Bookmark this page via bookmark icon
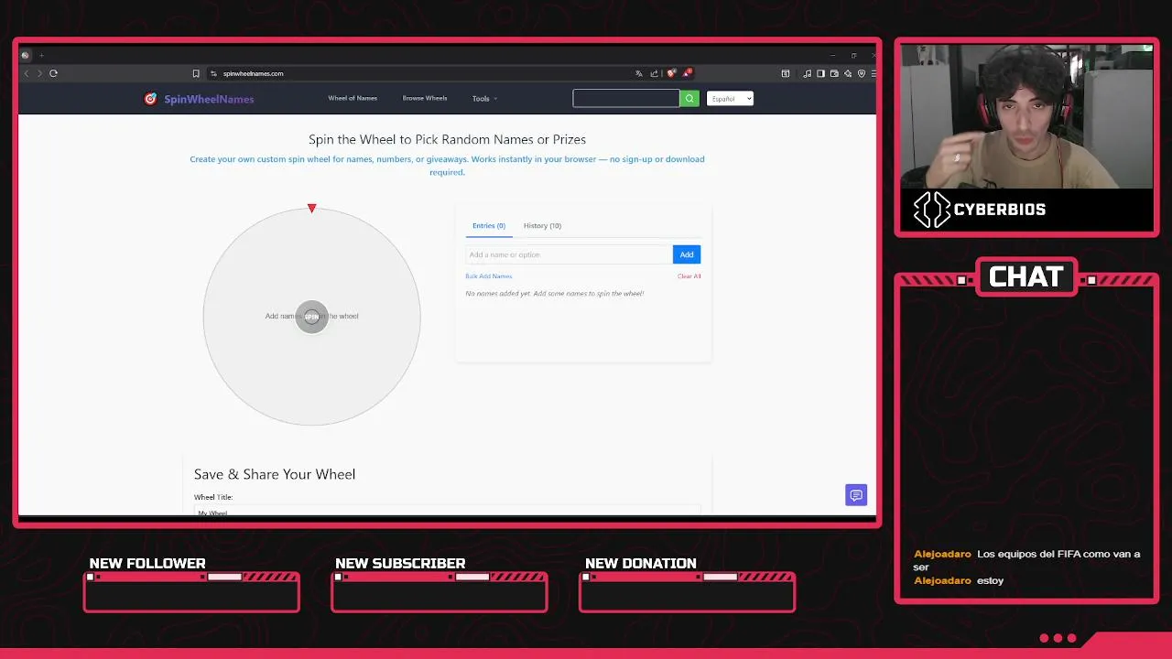This screenshot has width=1172, height=659. pyautogui.click(x=196, y=73)
